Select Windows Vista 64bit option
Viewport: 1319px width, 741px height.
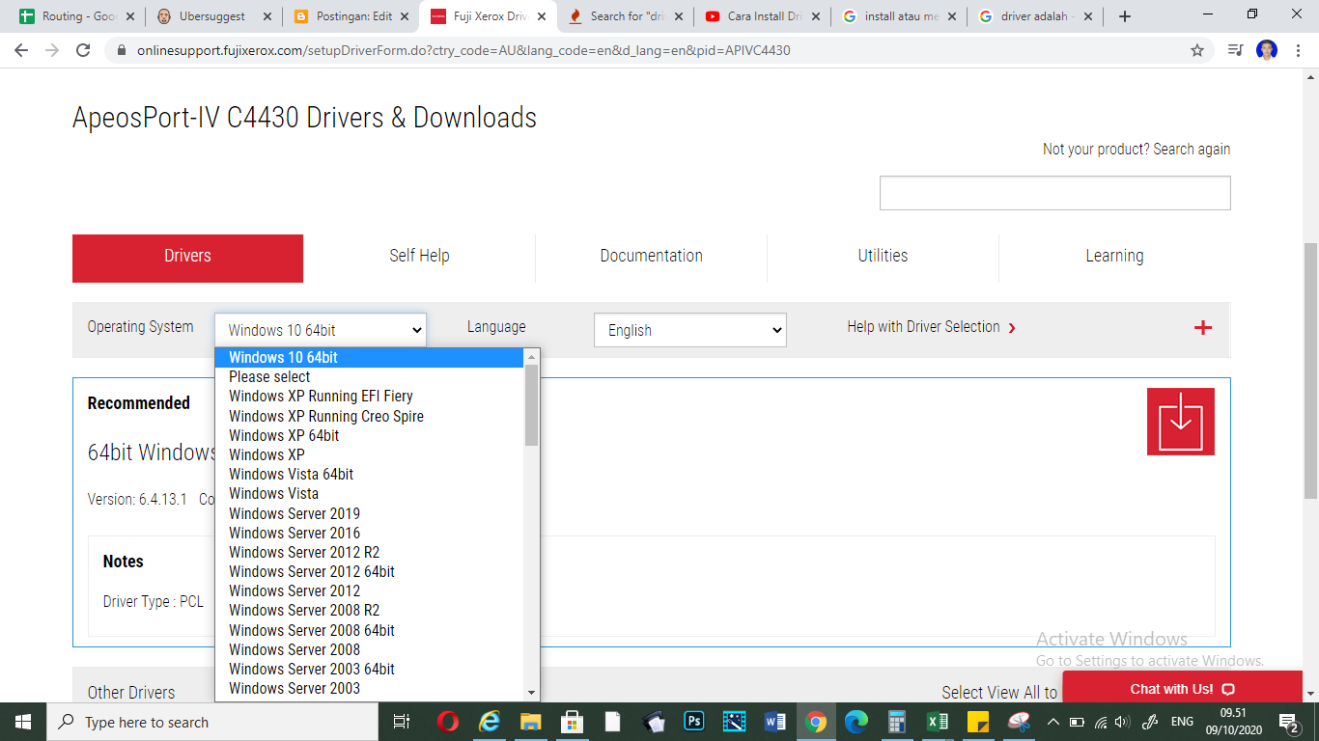click(370, 474)
